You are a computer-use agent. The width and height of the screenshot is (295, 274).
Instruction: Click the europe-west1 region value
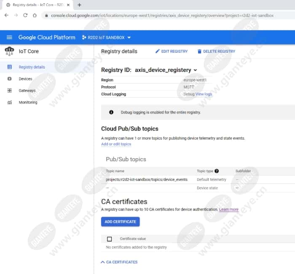[195, 80]
